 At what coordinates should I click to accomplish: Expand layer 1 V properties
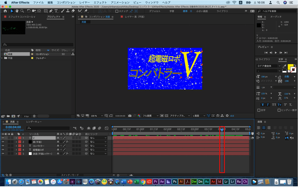click(x=16, y=138)
